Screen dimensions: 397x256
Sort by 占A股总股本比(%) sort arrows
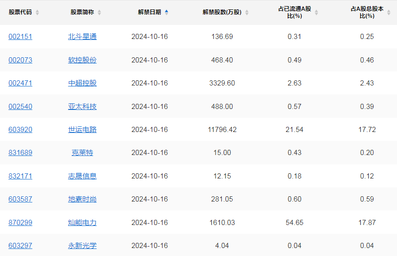coord(389,12)
